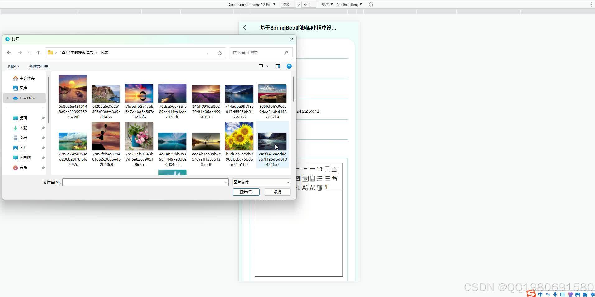
Task: Refresh the 风景 folder listing
Action: pyautogui.click(x=220, y=53)
